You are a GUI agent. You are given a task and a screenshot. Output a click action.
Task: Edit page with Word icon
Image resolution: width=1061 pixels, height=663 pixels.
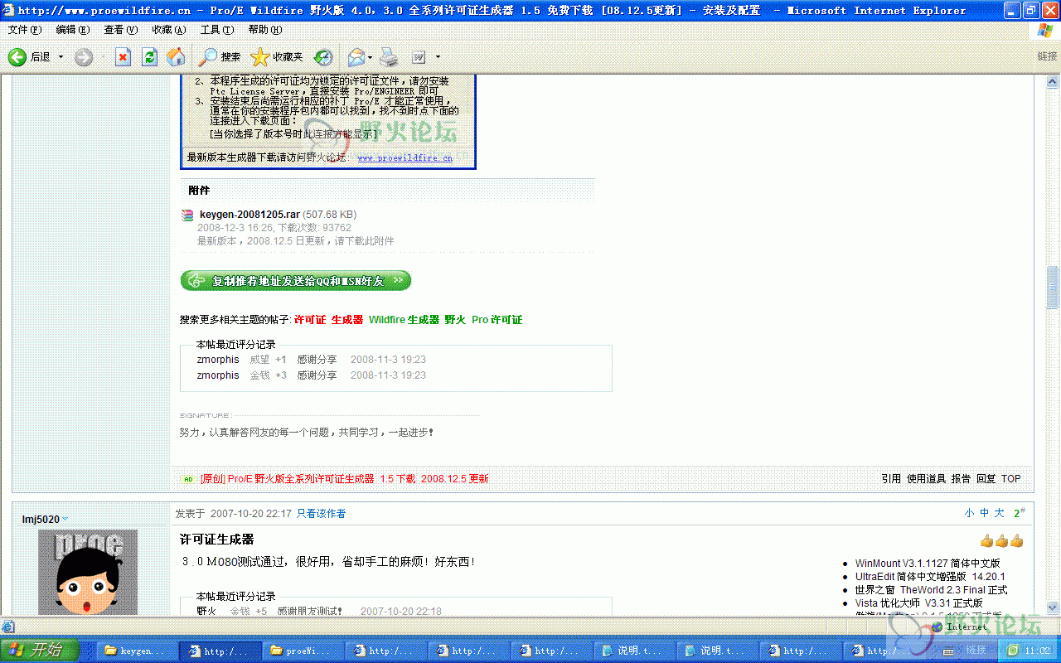point(419,56)
